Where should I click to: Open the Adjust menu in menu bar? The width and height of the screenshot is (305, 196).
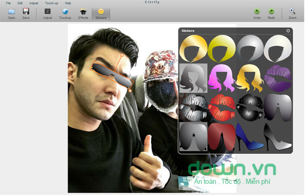tap(34, 3)
